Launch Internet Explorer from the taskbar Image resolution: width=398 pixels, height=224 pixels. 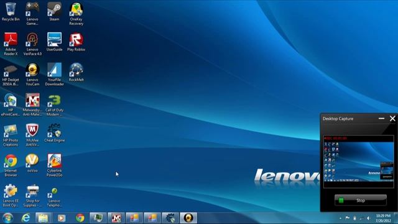point(25,218)
